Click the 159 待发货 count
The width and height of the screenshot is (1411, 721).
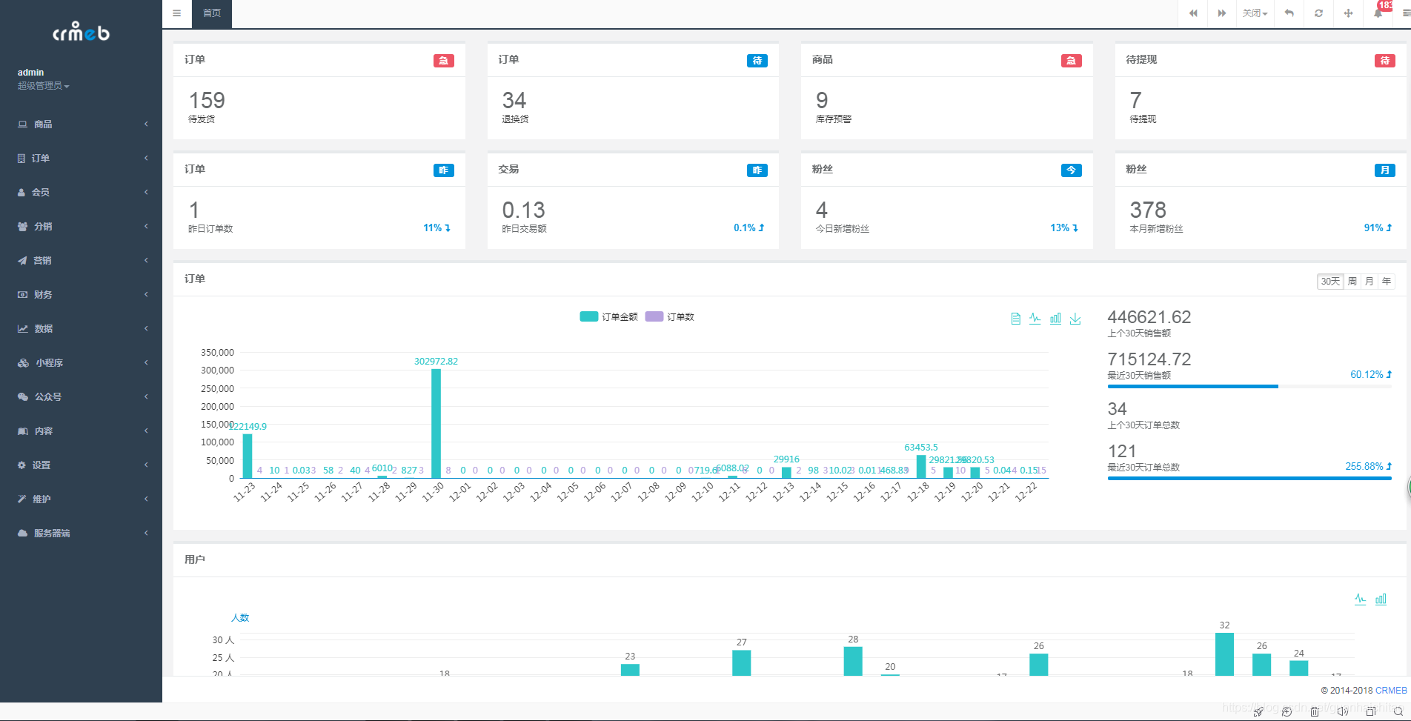[207, 100]
